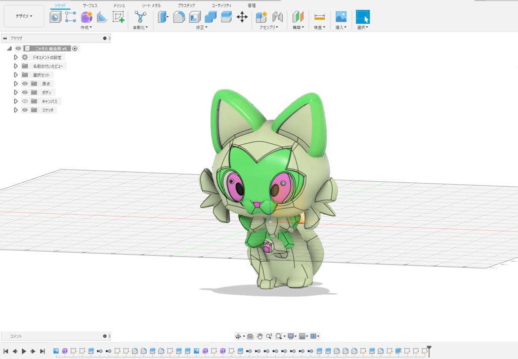Click the 自動化 automate icon
Viewport: 518px width, 359px height.
point(140,17)
